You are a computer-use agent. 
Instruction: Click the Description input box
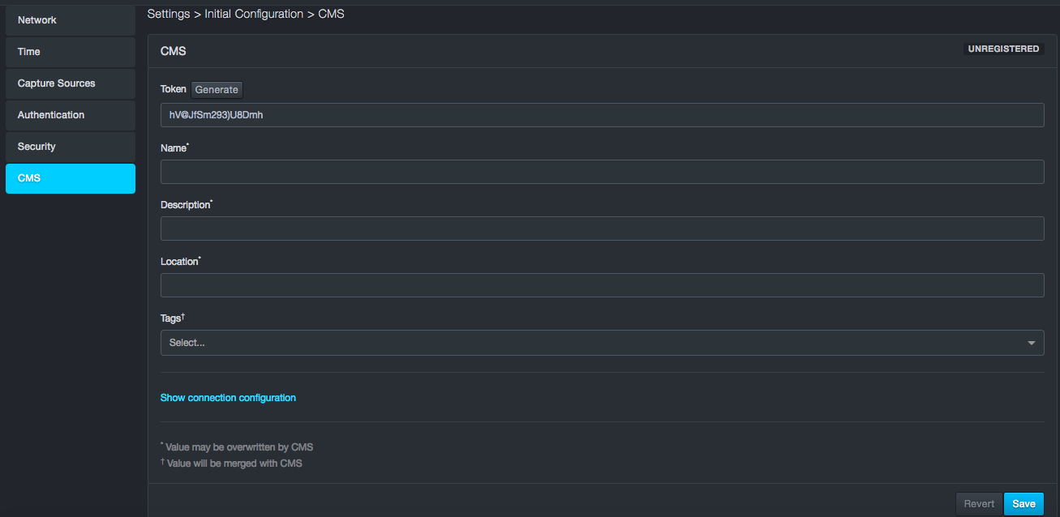click(x=602, y=229)
